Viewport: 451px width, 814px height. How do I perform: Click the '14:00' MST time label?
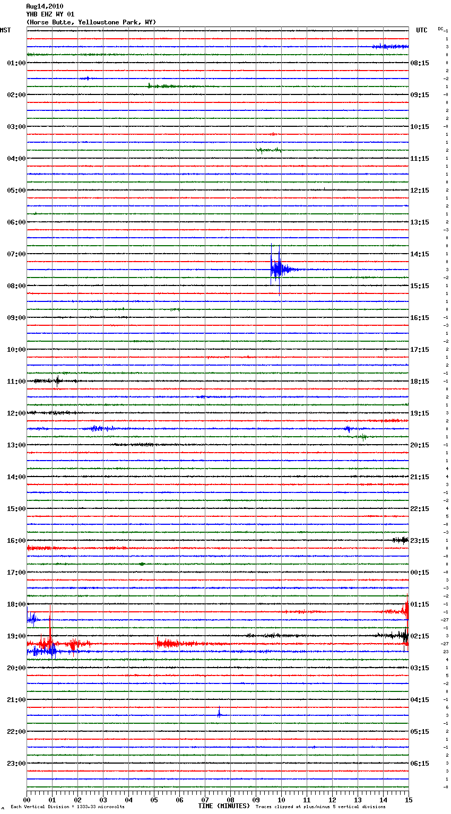(16, 477)
